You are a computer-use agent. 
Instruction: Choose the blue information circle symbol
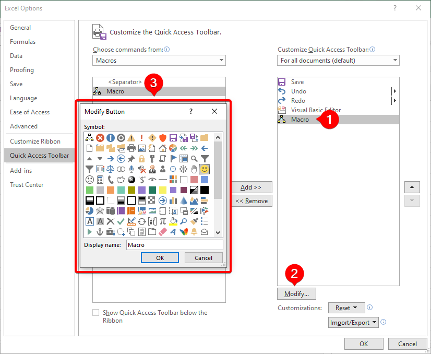pyautogui.click(x=111, y=137)
